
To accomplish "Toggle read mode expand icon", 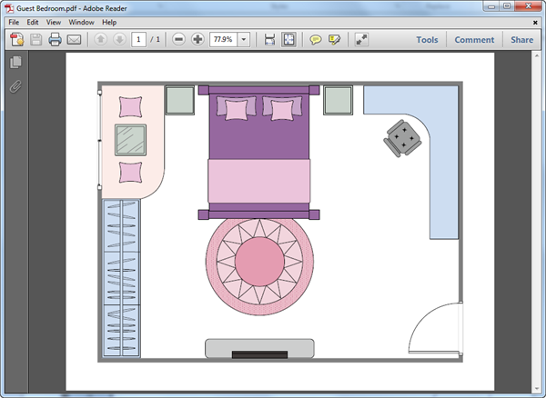I will click(361, 40).
